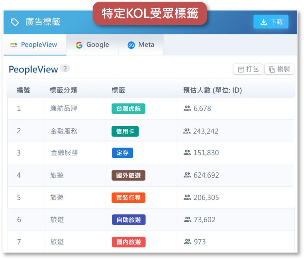The height and width of the screenshot is (259, 304).
Task: Click 金融服務 in row 2
Action: (x=64, y=131)
